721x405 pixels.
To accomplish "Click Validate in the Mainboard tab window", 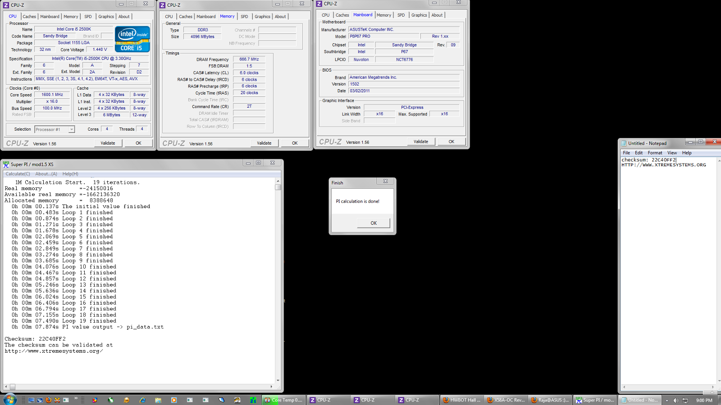I will click(x=421, y=142).
